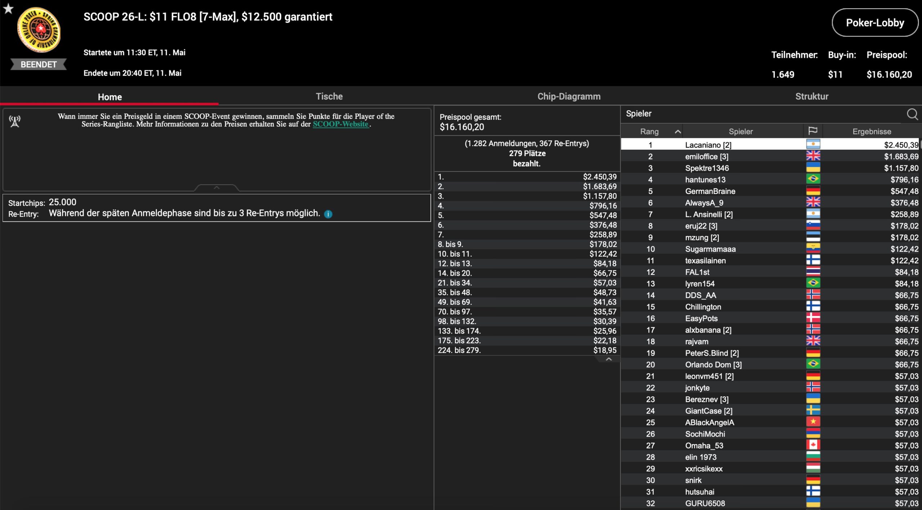
Task: Click the Poker-Lobby button
Action: click(x=874, y=23)
